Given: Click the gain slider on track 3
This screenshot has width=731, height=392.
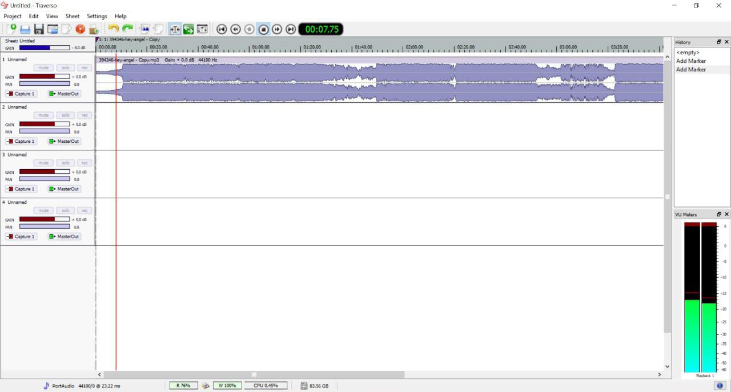Looking at the screenshot, I should [x=45, y=171].
